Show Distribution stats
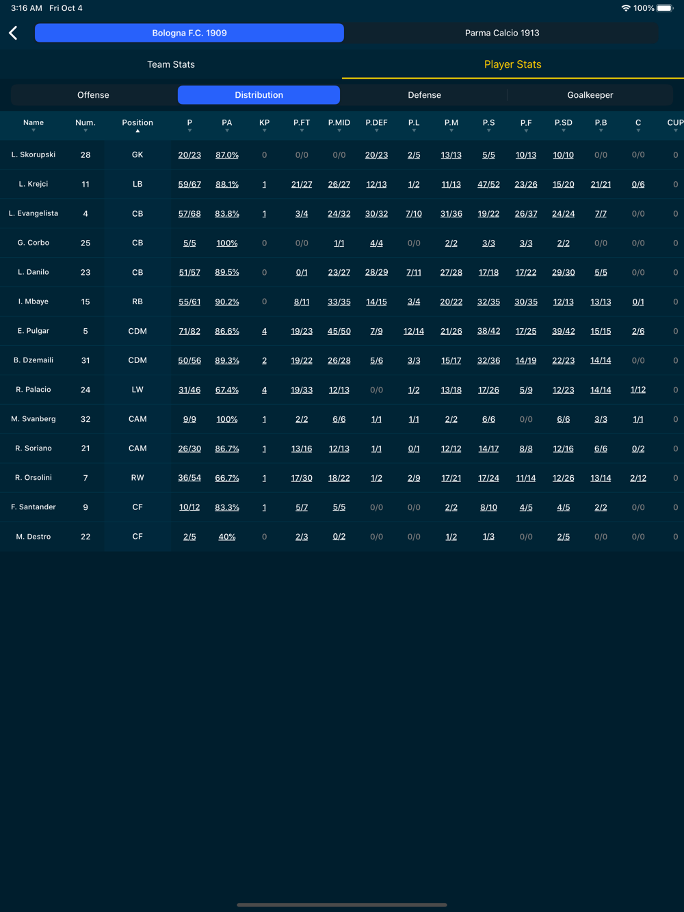The height and width of the screenshot is (912, 684). tap(259, 95)
